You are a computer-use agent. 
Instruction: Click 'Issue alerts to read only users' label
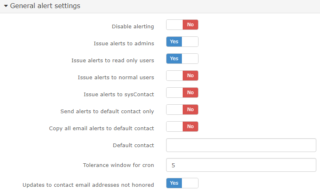click(113, 61)
